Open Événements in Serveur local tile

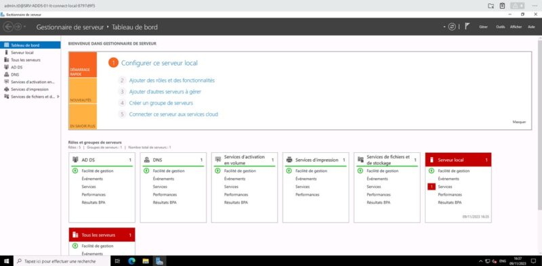click(x=449, y=179)
